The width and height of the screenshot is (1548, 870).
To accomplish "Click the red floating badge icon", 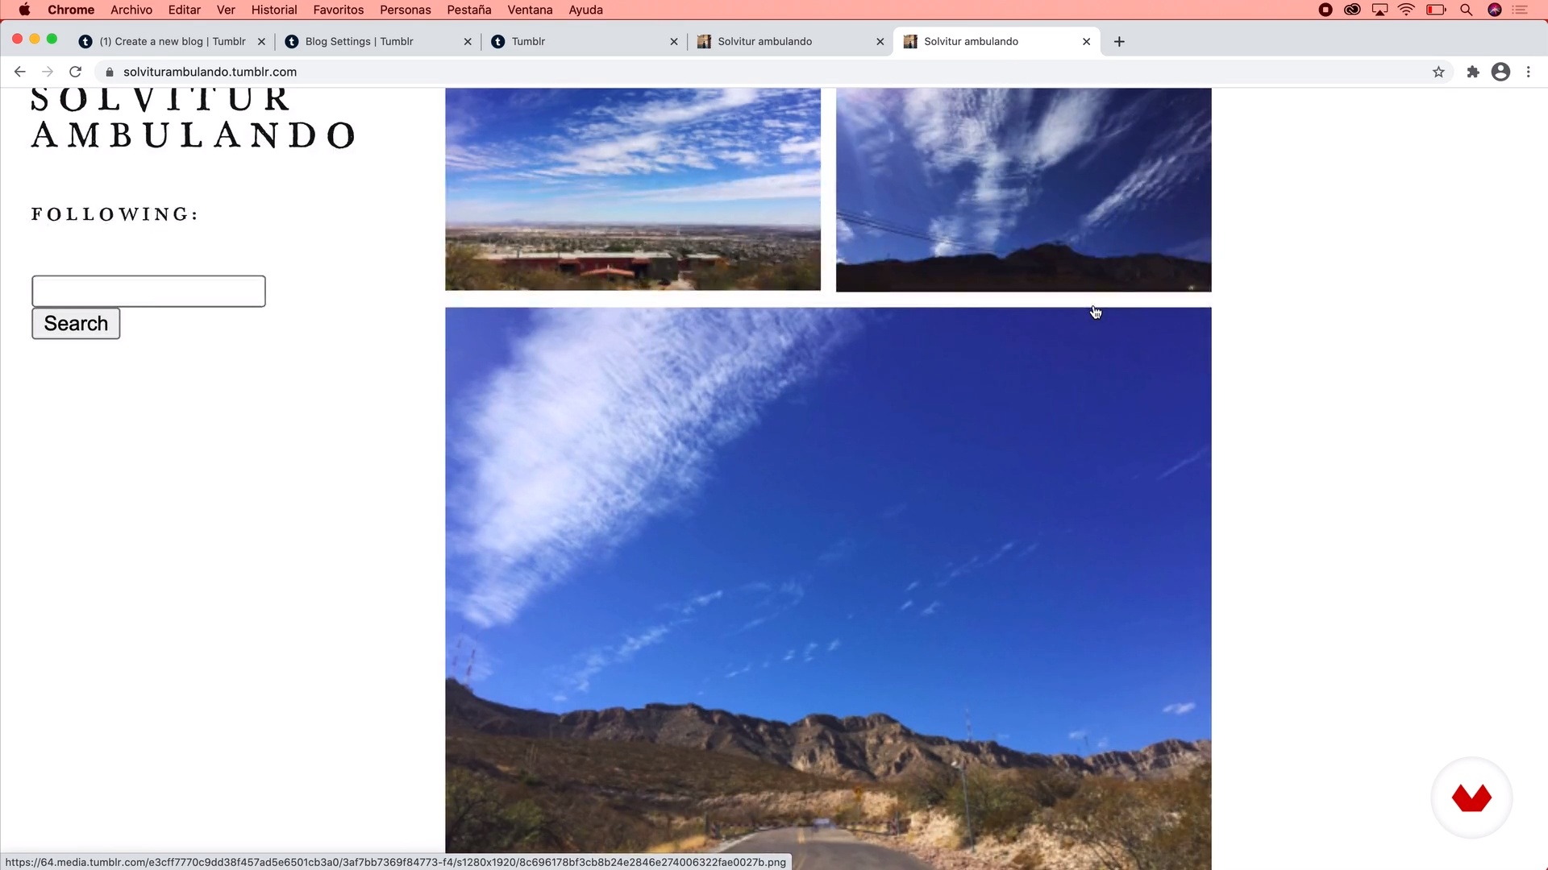I will (1471, 797).
